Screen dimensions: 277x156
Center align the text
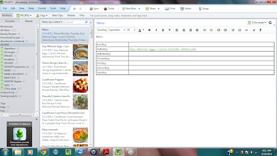click(184, 30)
